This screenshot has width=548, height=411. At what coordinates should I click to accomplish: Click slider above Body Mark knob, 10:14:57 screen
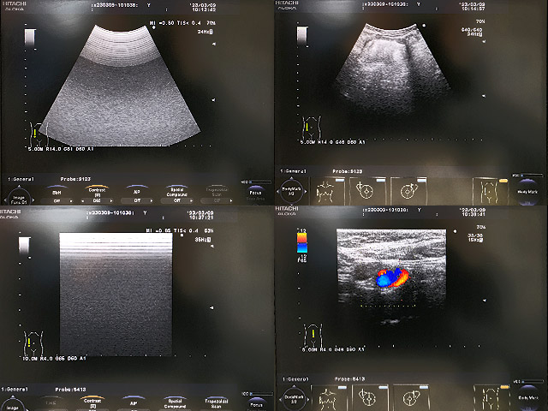point(531,175)
